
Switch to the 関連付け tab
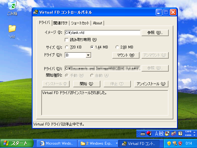point(60,23)
